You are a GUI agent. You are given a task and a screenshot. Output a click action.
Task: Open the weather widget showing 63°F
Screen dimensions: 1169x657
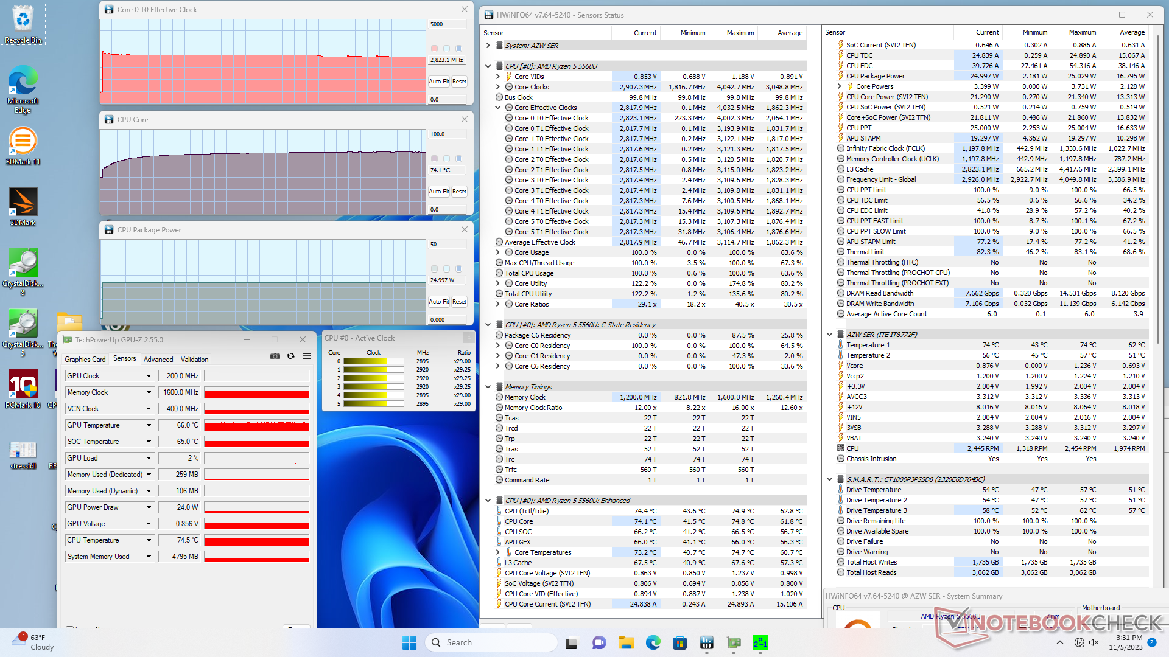click(33, 642)
